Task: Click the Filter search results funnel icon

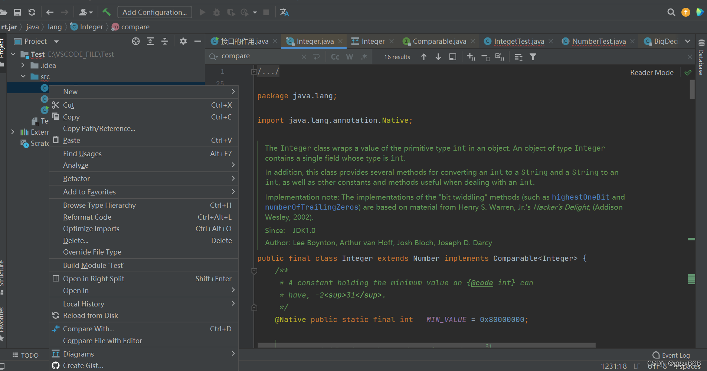Action: tap(533, 57)
